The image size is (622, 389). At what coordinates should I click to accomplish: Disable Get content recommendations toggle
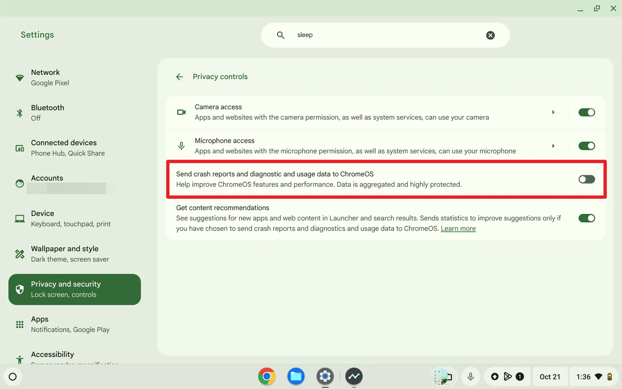pyautogui.click(x=586, y=218)
